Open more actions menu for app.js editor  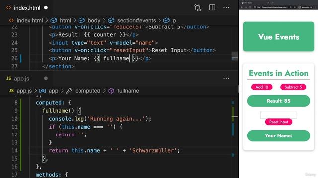226,78
